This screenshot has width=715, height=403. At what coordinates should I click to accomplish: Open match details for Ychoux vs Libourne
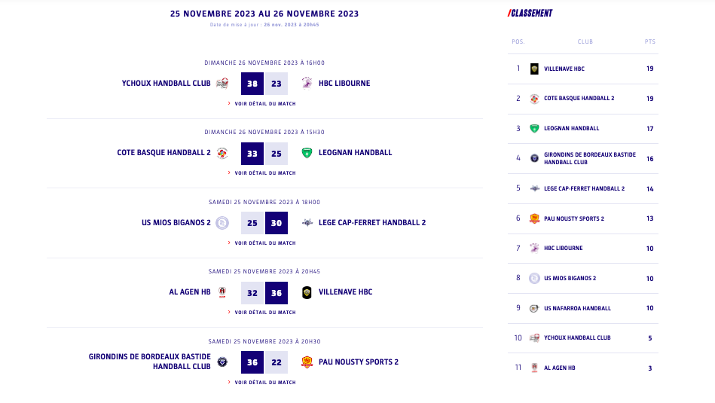coord(264,104)
